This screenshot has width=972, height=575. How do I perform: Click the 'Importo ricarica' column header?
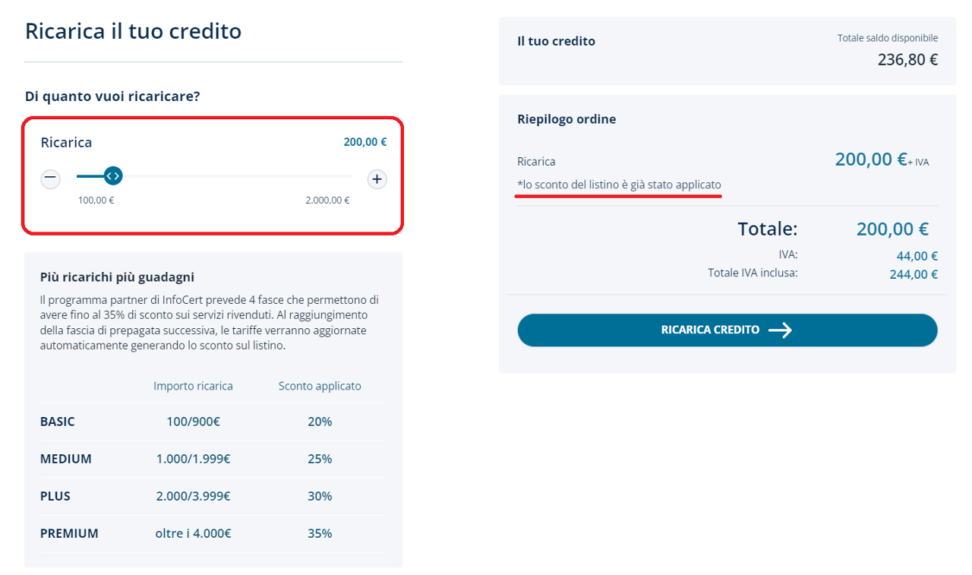193,386
